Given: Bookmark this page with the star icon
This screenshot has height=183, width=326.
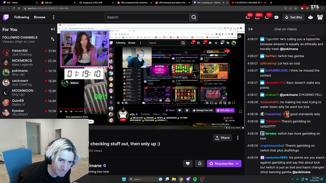Looking at the screenshot, I should point(295,8).
